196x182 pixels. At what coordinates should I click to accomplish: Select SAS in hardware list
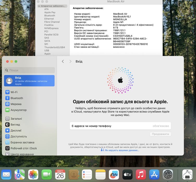(47, 38)
